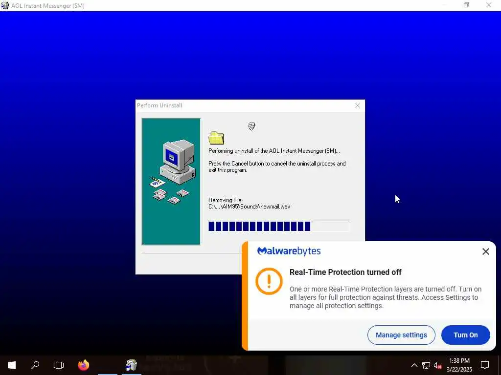The height and width of the screenshot is (375, 501).
Task: Click the computer illustration in uninstall dialog
Action: point(171,182)
